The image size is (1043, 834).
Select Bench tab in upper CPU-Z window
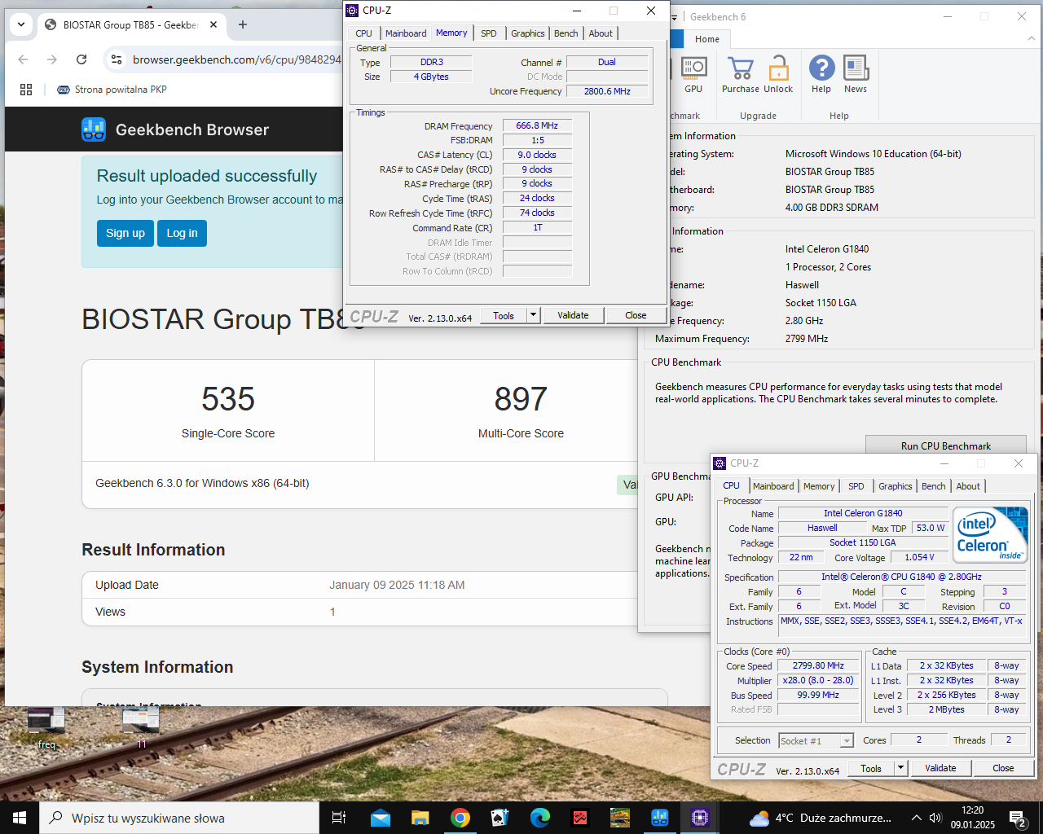pos(566,33)
